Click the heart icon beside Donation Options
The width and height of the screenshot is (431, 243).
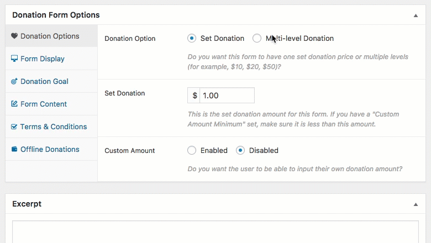[x=14, y=36]
